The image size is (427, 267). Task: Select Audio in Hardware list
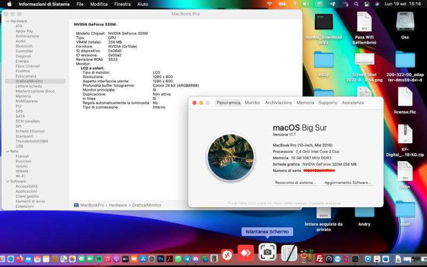point(20,41)
